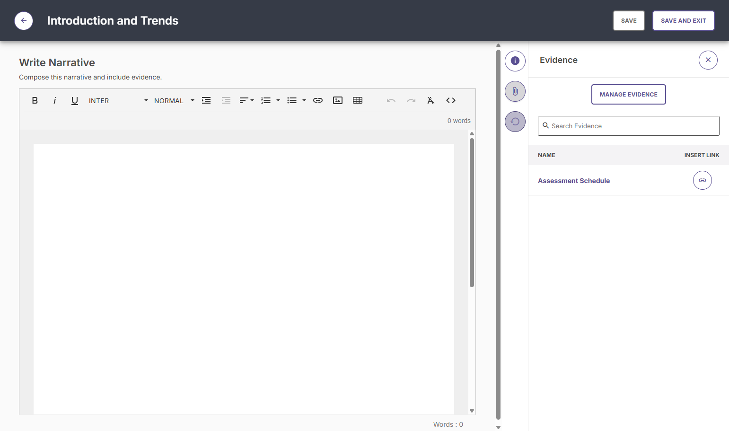729x431 pixels.
Task: Click MANAGE EVIDENCE button
Action: pyautogui.click(x=628, y=95)
